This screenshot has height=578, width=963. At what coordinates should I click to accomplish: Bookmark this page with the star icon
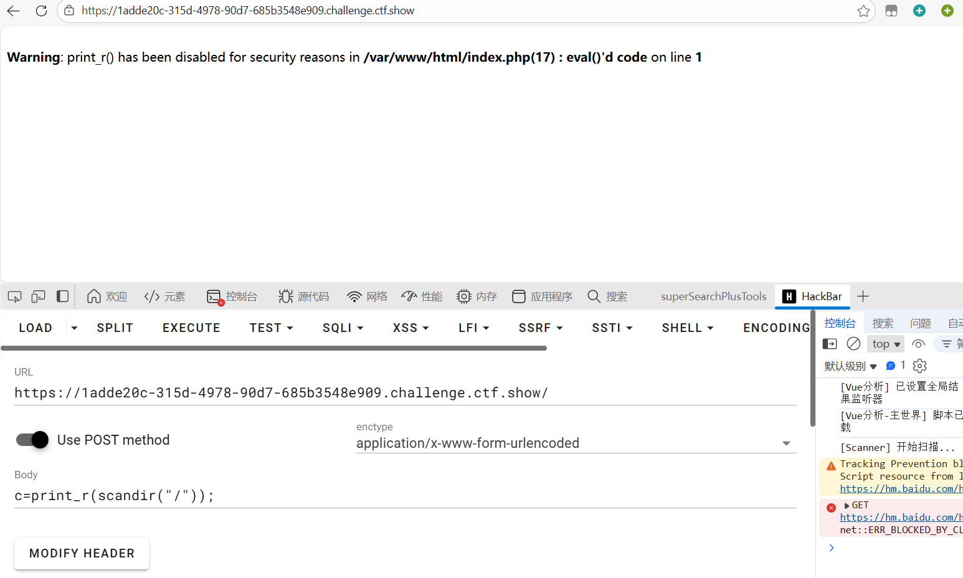point(863,11)
